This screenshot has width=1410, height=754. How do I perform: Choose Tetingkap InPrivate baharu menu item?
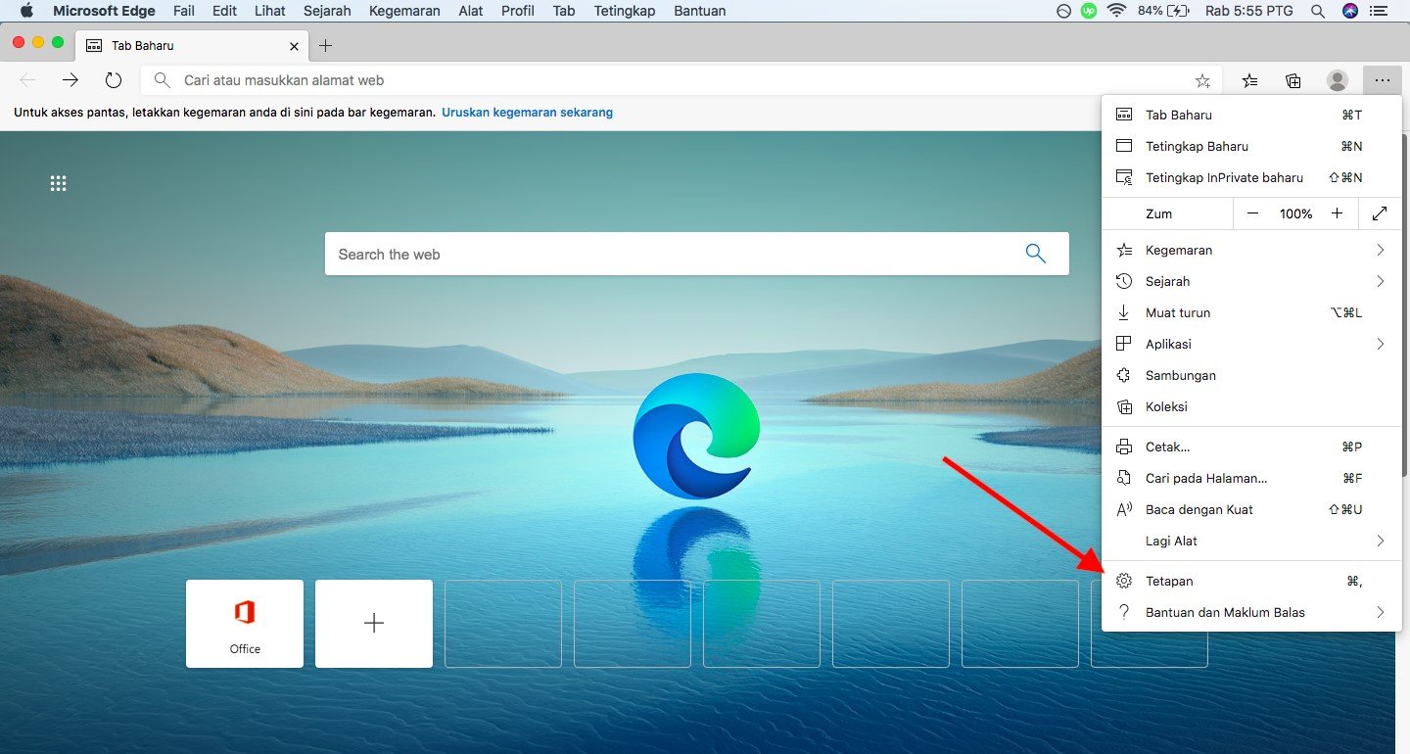coord(1224,177)
